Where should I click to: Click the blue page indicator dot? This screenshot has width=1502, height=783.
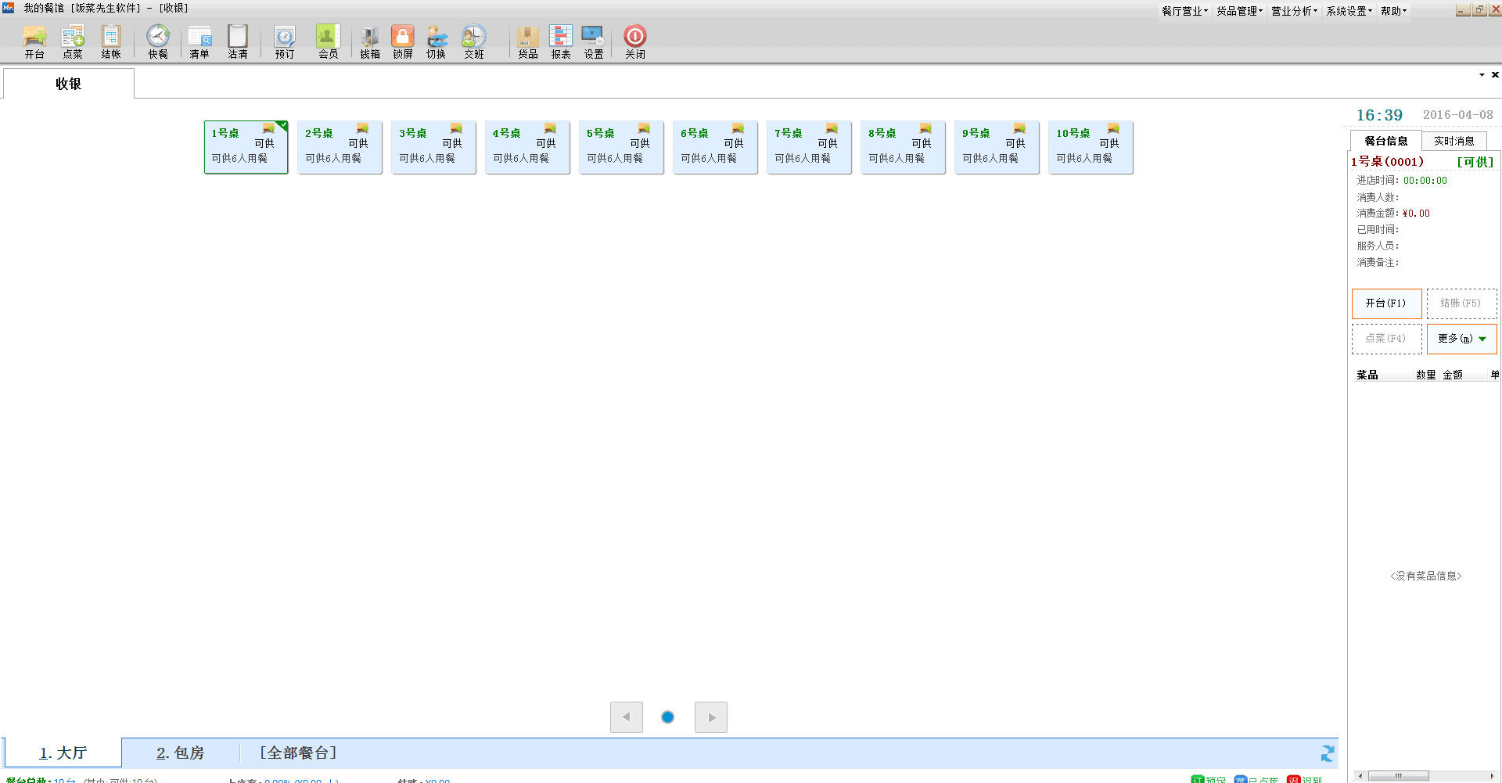pyautogui.click(x=668, y=717)
